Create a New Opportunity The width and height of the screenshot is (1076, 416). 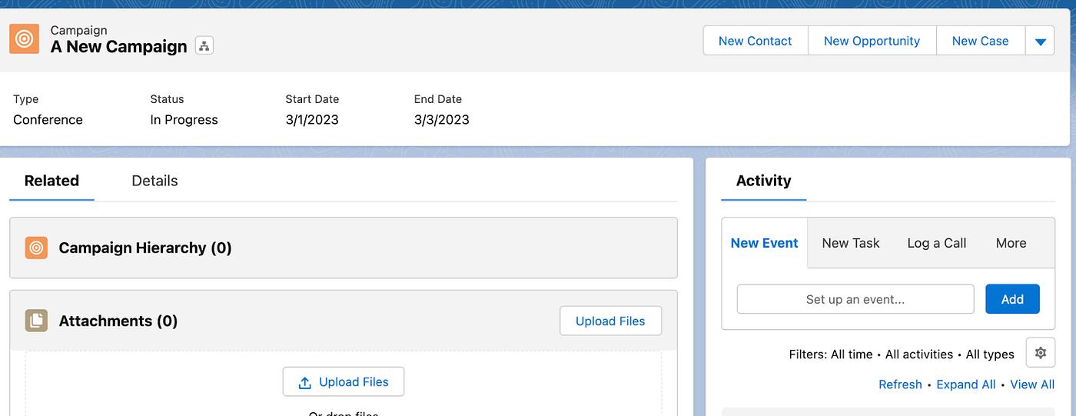click(871, 42)
